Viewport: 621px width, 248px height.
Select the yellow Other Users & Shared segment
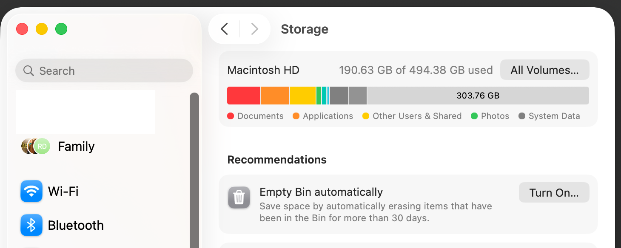pyautogui.click(x=302, y=96)
